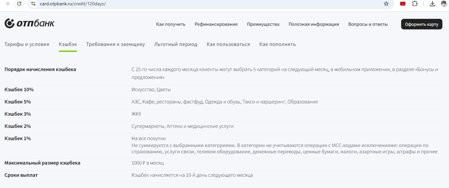Viewport: 449px width, 188px height.
Task: Open site information icon in address bar
Action: [x=33, y=4]
